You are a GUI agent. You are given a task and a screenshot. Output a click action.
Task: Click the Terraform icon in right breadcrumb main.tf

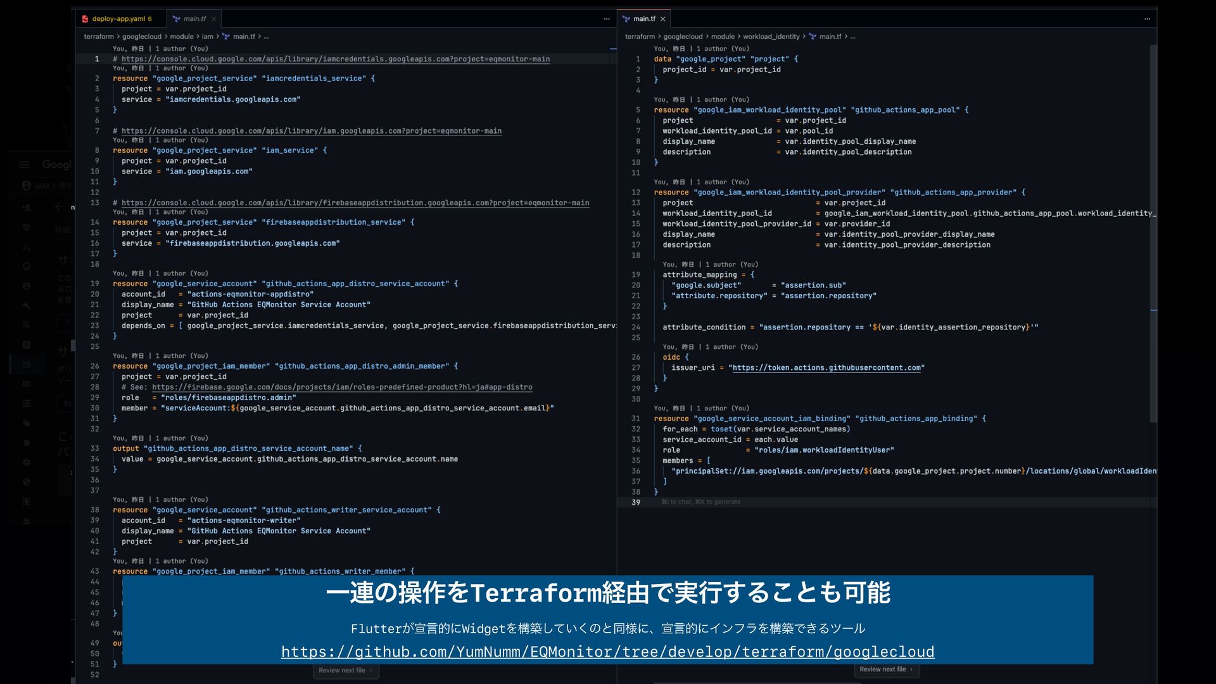pos(813,37)
